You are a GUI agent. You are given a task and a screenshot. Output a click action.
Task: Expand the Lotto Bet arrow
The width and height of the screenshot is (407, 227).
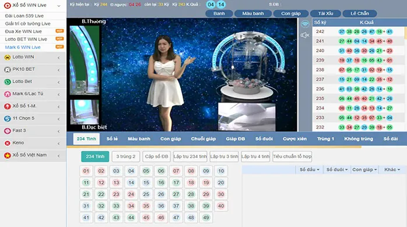(59, 82)
